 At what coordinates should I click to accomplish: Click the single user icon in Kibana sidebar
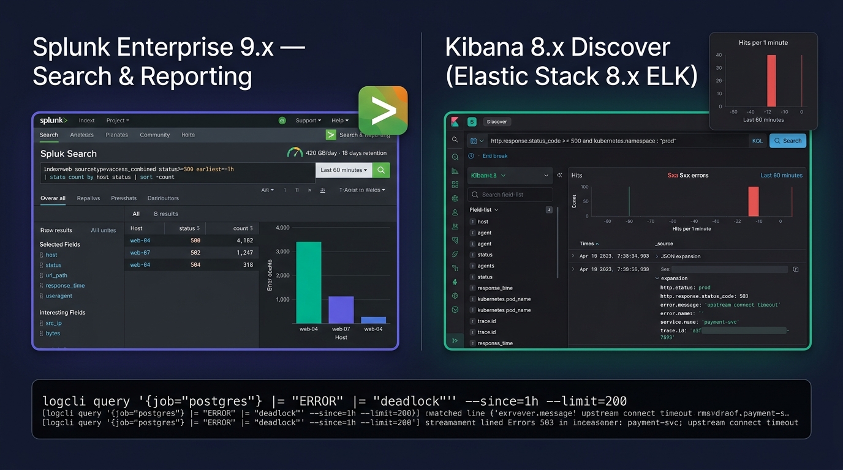tap(455, 212)
